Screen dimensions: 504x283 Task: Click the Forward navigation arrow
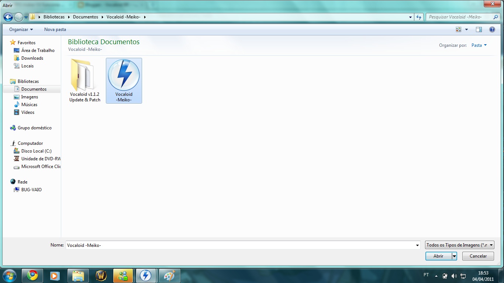click(x=18, y=17)
